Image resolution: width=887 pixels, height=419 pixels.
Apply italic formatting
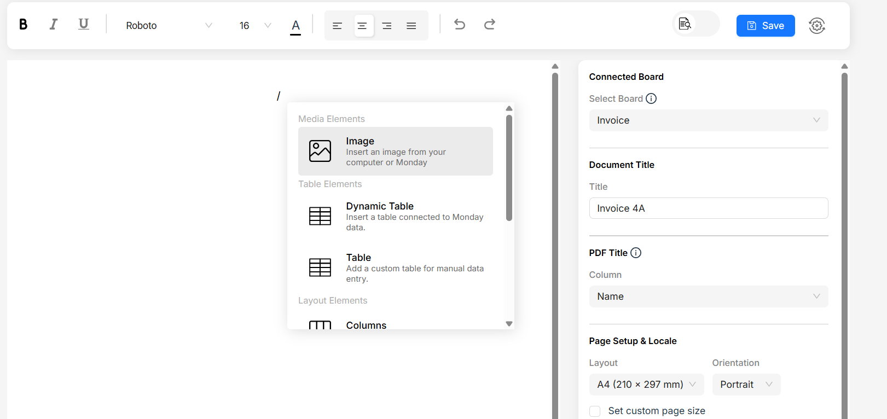(53, 25)
